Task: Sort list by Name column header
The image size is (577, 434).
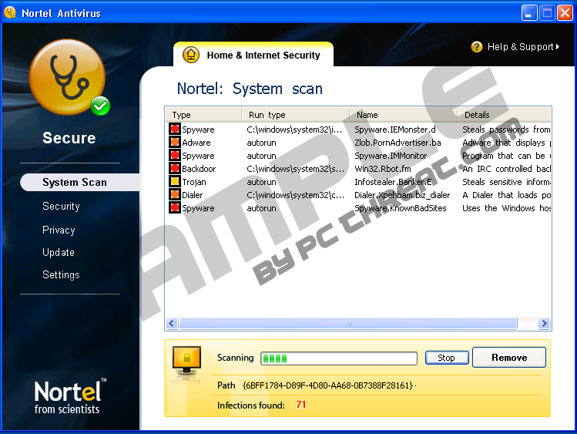Action: pos(402,115)
